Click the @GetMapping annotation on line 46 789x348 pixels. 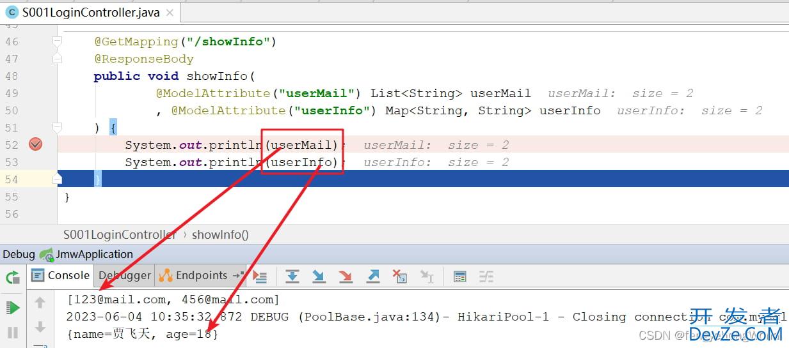pos(136,42)
